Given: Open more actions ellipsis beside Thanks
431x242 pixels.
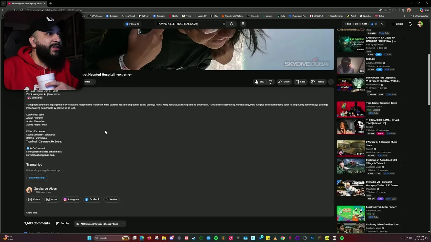Looking at the screenshot, I should pyautogui.click(x=331, y=82).
